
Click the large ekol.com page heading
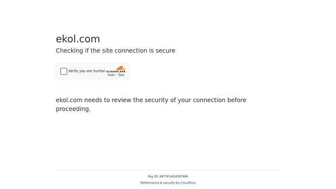point(78,39)
